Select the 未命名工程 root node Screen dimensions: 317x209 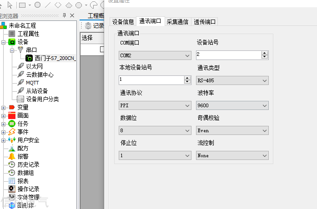(22, 25)
